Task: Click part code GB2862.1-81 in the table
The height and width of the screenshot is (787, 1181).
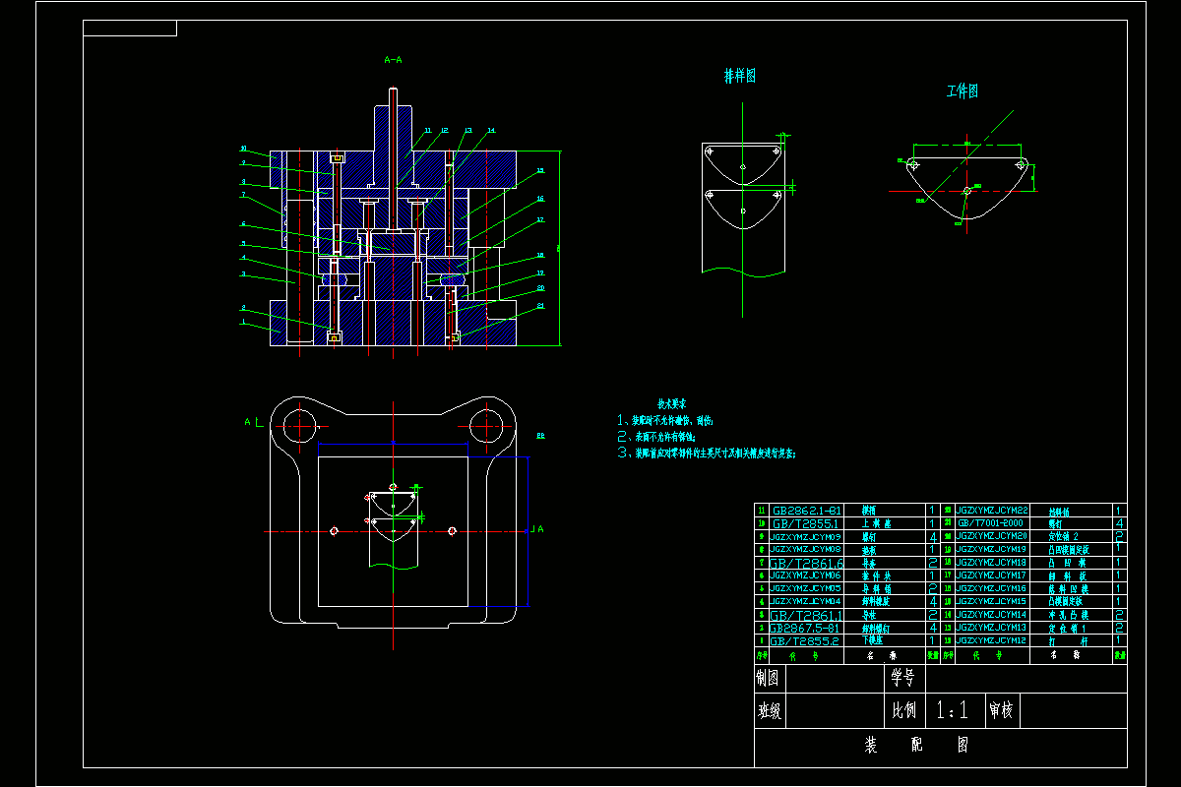Action: (x=807, y=511)
